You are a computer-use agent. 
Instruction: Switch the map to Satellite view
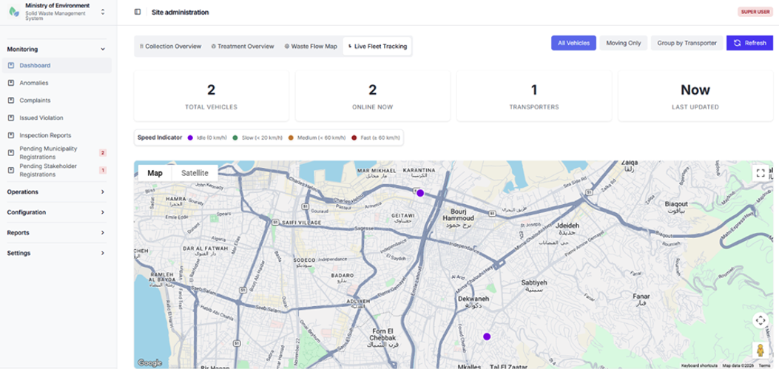click(x=195, y=173)
